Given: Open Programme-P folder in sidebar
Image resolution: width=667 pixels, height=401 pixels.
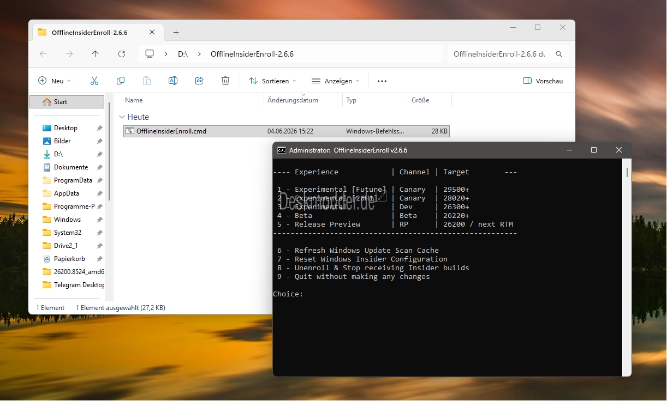Looking at the screenshot, I should click(x=74, y=206).
